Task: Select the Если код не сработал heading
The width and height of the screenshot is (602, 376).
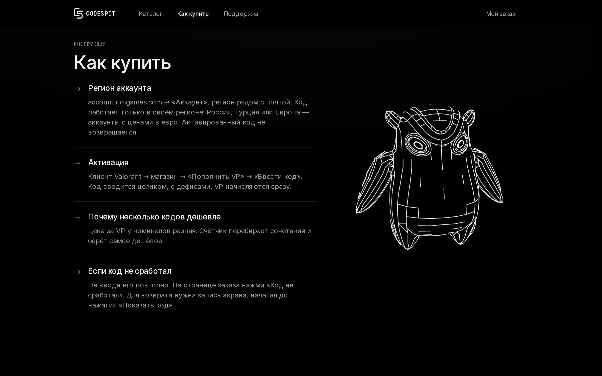Action: click(130, 271)
